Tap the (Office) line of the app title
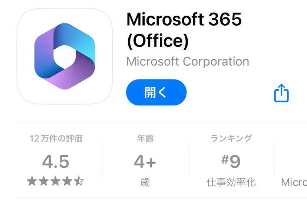This screenshot has width=307, height=205. [x=158, y=41]
